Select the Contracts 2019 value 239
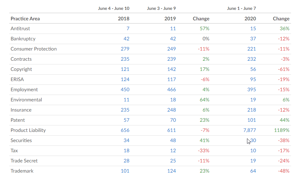This screenshot has width=304, height=184. 172,59
